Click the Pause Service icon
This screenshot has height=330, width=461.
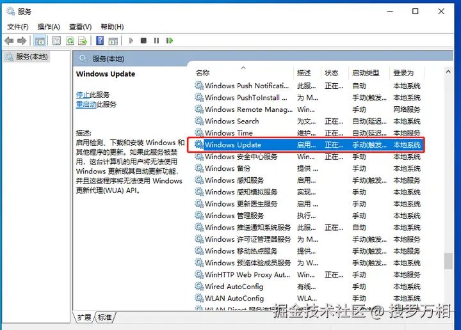156,40
